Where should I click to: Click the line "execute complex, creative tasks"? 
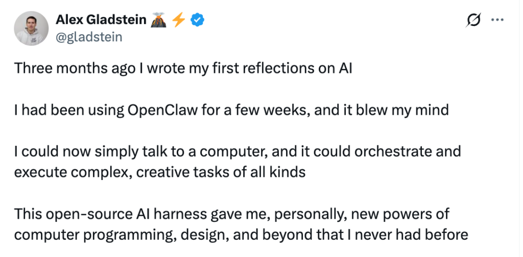pyautogui.click(x=160, y=172)
